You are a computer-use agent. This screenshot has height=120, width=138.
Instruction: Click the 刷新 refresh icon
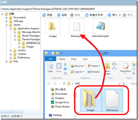tap(59, 15)
